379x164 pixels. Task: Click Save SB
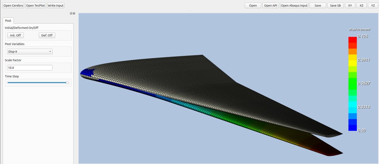tap(335, 6)
